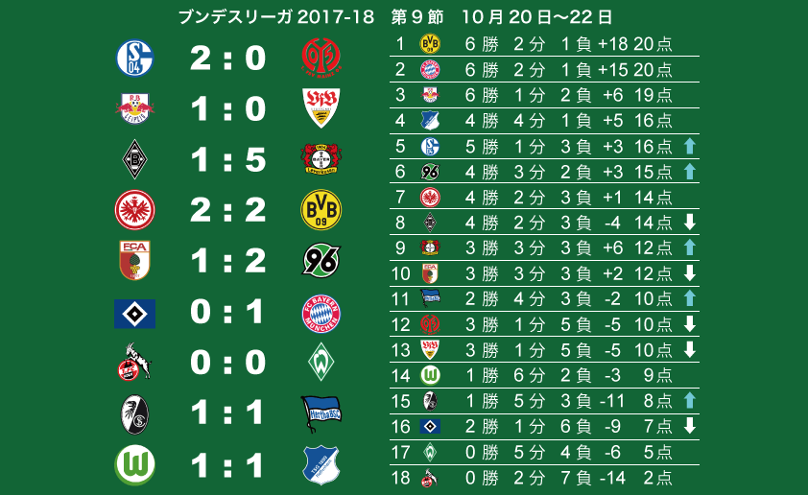
Task: Click the 2点 points of last place
Action: (657, 478)
